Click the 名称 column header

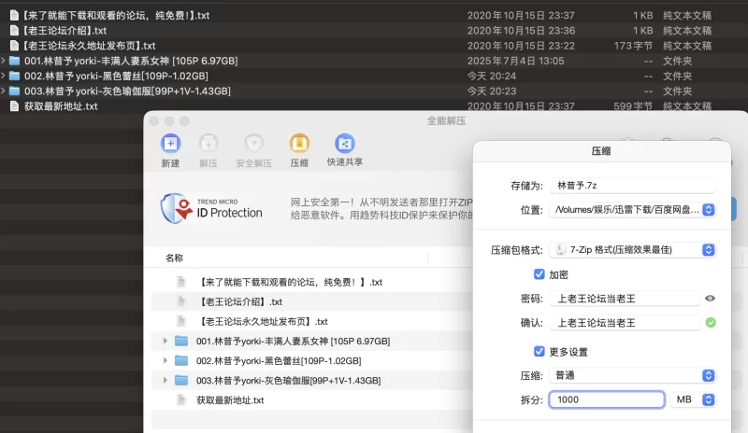click(175, 258)
